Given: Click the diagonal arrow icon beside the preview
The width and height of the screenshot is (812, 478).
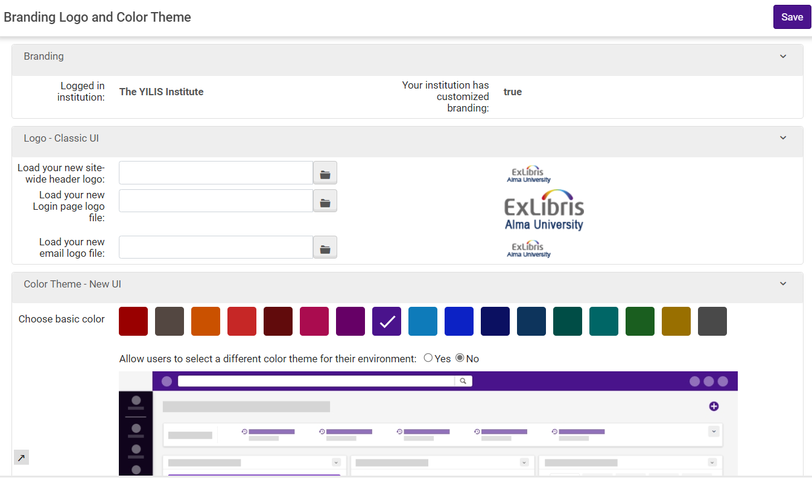Looking at the screenshot, I should click(21, 458).
